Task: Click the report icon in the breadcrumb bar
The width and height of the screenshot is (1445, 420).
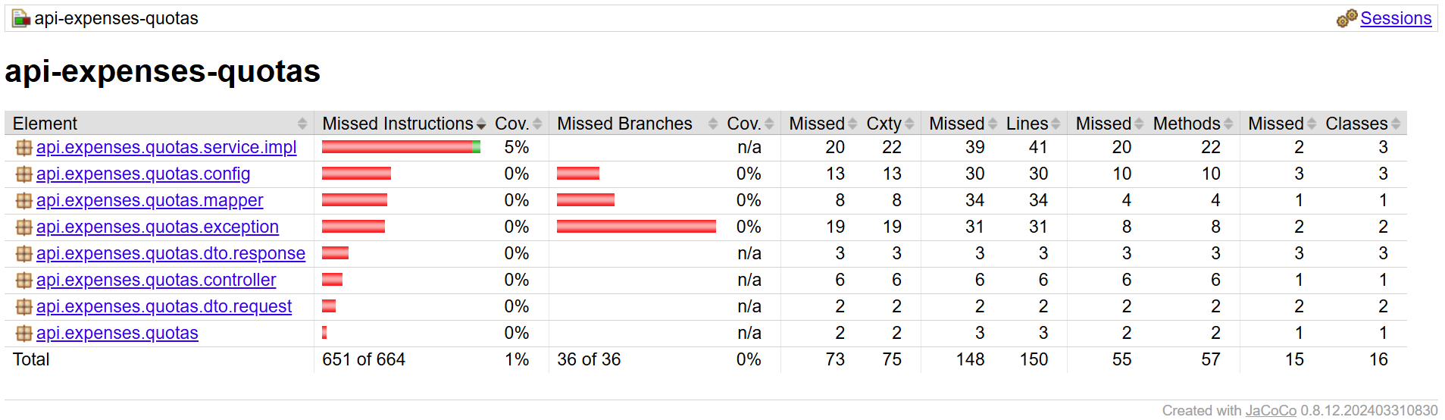Action: [20, 18]
